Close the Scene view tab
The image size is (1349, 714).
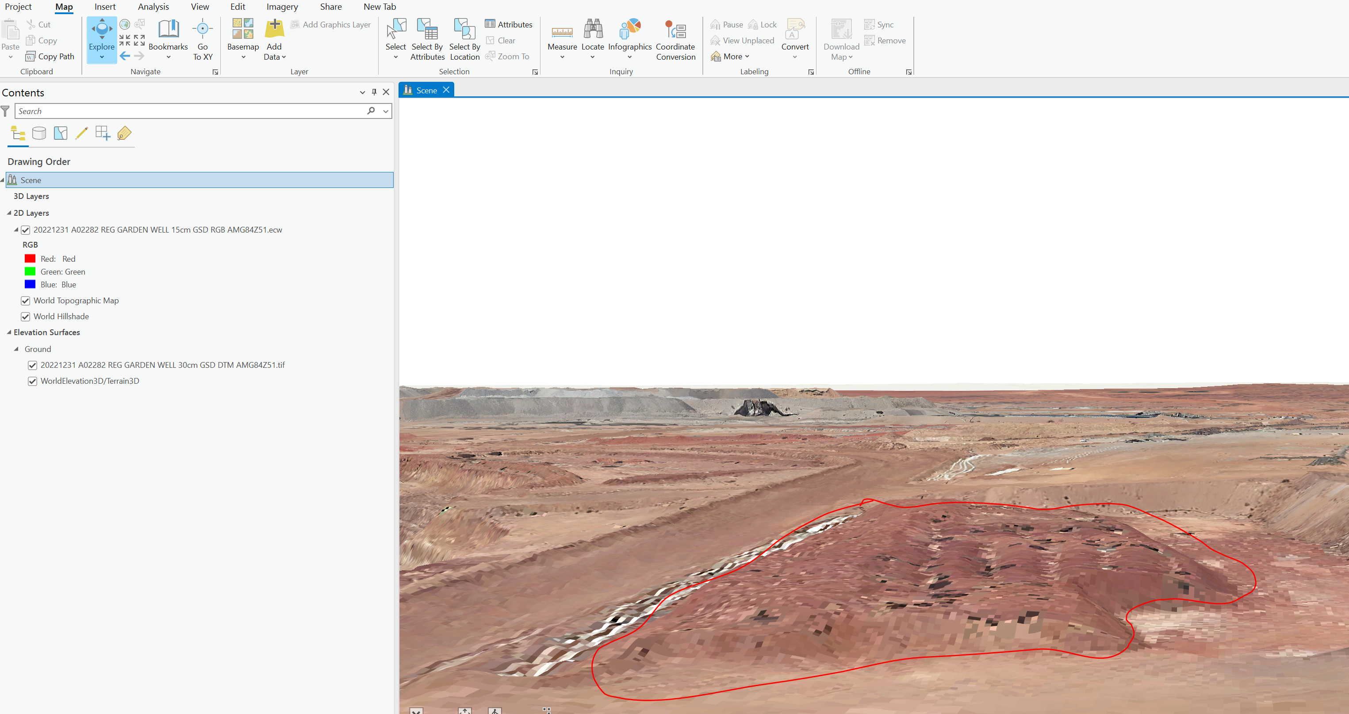pyautogui.click(x=446, y=90)
